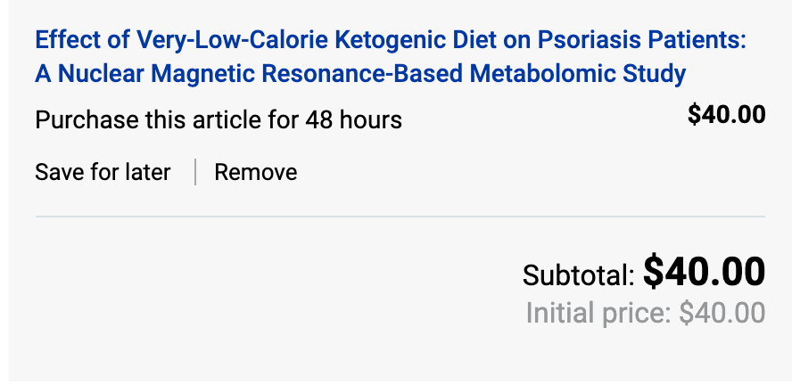Image resolution: width=792 pixels, height=385 pixels.
Task: Remove the article from the cart
Action: (x=256, y=173)
